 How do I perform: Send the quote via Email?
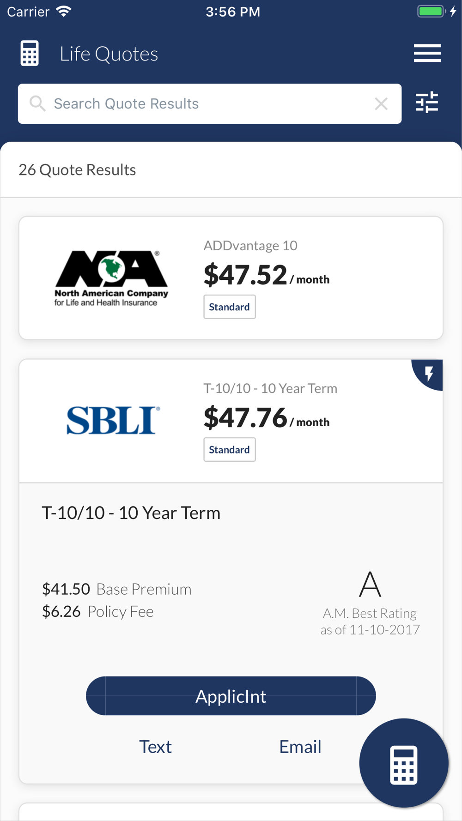tap(300, 747)
